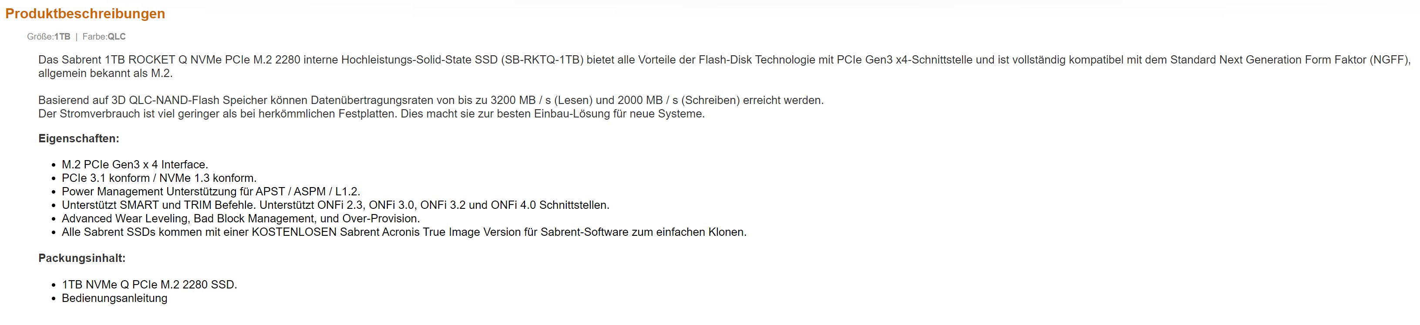Viewport: 1420px width, 325px height.
Task: Click the Produktbeschreibungen heading
Action: 85,14
